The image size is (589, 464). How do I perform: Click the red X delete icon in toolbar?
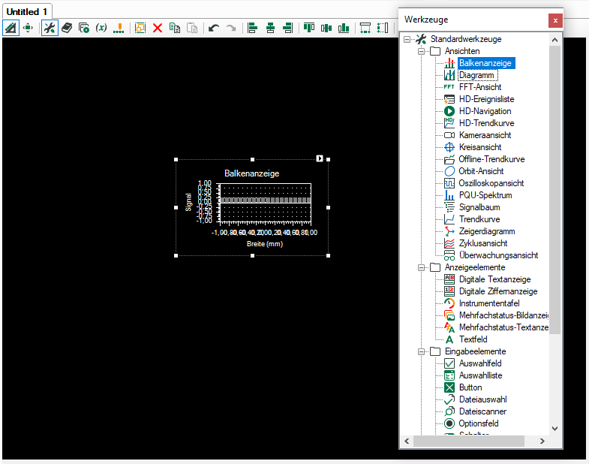(x=158, y=28)
